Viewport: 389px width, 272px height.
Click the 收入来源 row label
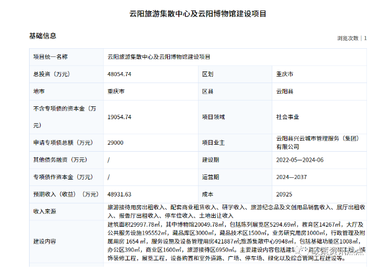coord(46,211)
